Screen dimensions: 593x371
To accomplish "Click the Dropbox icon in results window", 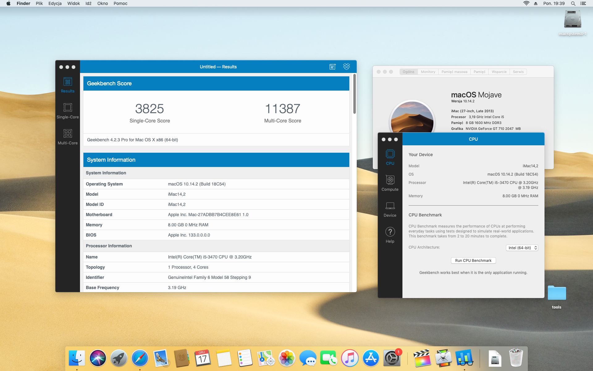I will [347, 66].
